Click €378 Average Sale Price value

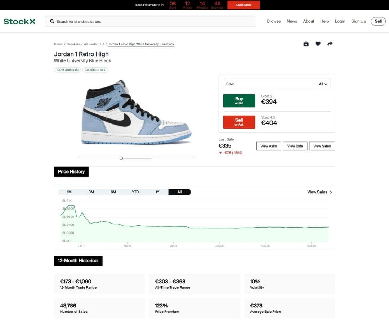256,306
